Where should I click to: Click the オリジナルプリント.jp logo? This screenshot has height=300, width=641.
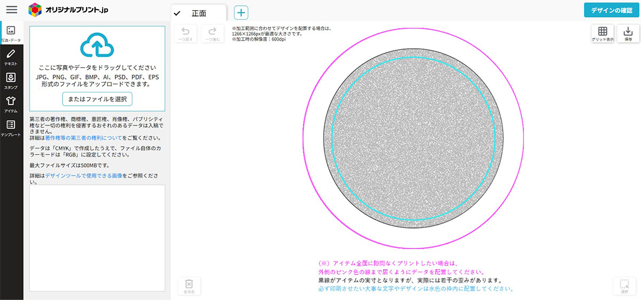pyautogui.click(x=68, y=10)
